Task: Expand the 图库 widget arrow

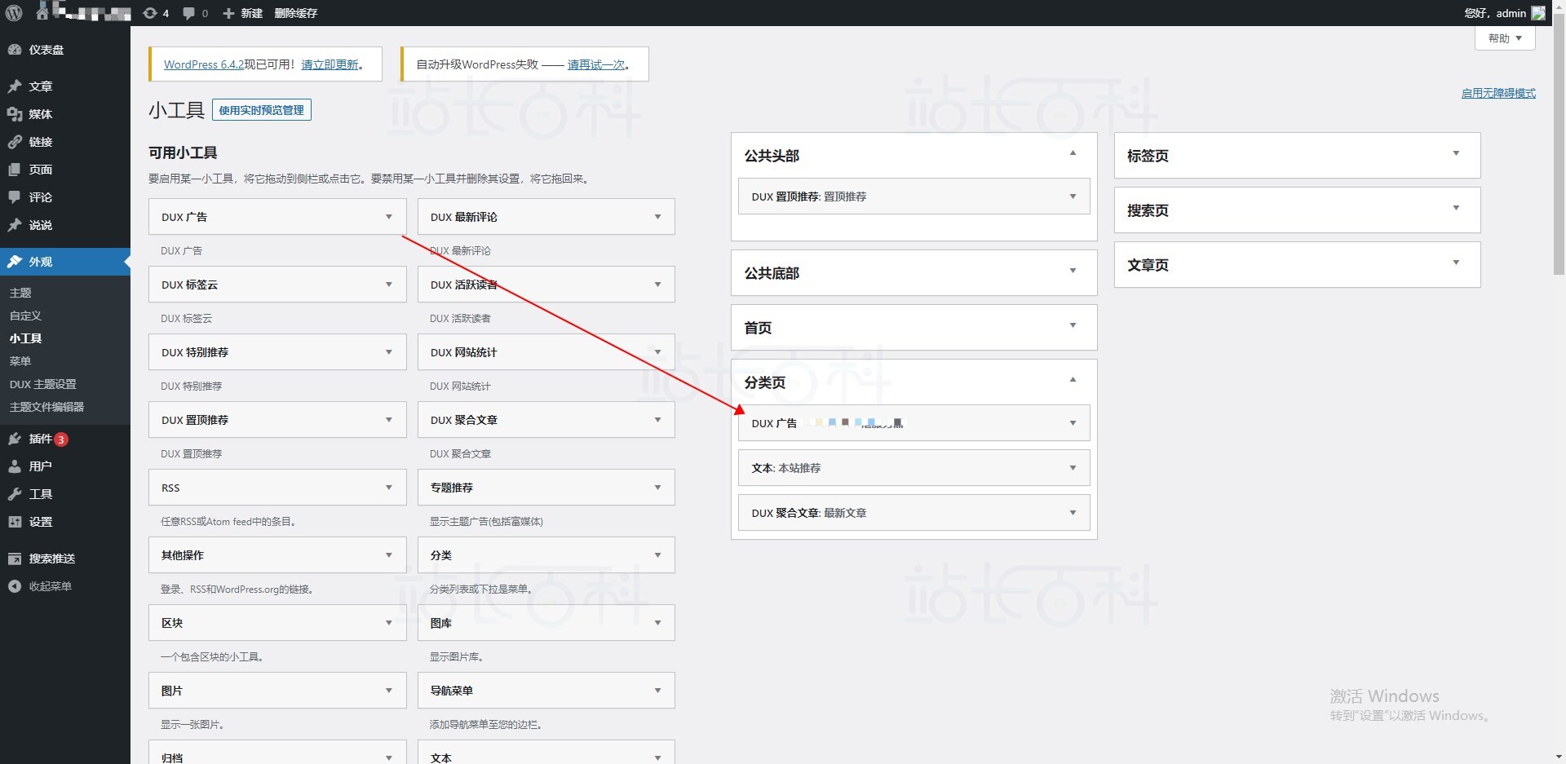Action: point(658,623)
